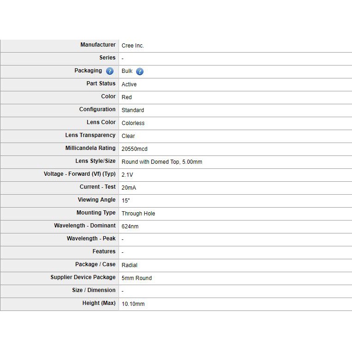Click the 624nm dominant wavelength value
The height and width of the screenshot is (352, 352).
pos(130,227)
